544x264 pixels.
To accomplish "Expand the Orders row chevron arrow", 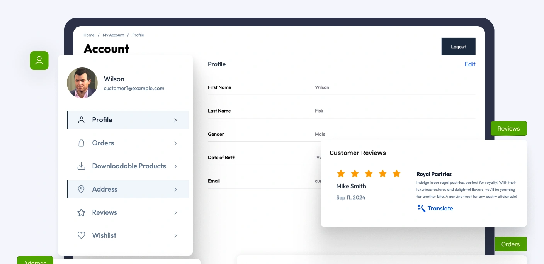I will click(x=175, y=143).
